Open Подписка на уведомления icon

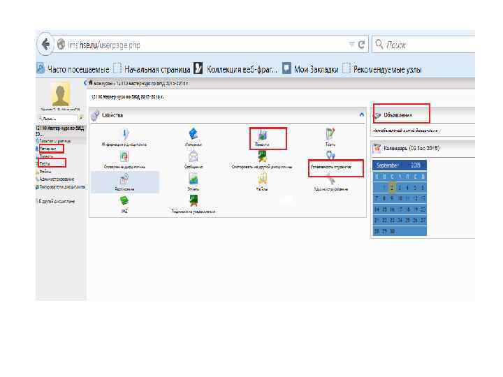click(194, 201)
